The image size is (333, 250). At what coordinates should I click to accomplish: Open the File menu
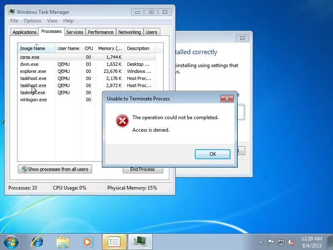coord(14,21)
